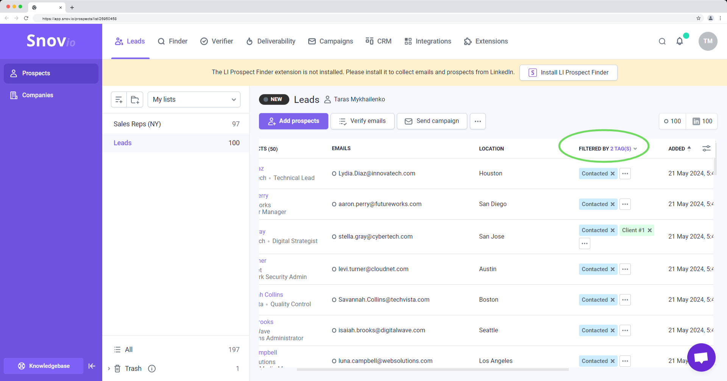Click email stella.gray@cybertech.com
The height and width of the screenshot is (381, 727).
375,237
